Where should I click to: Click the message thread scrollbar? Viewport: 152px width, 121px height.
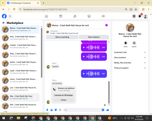109,92
